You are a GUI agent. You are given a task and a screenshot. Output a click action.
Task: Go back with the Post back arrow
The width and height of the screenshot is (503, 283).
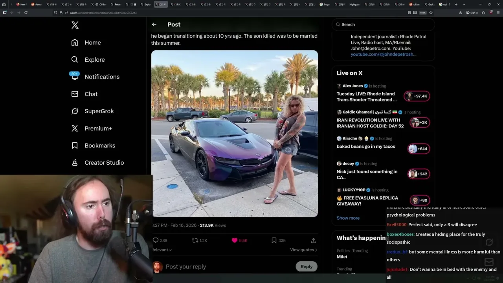click(154, 24)
